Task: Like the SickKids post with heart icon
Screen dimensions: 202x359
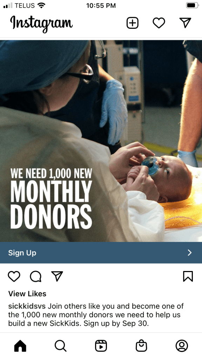Action: click(14, 276)
